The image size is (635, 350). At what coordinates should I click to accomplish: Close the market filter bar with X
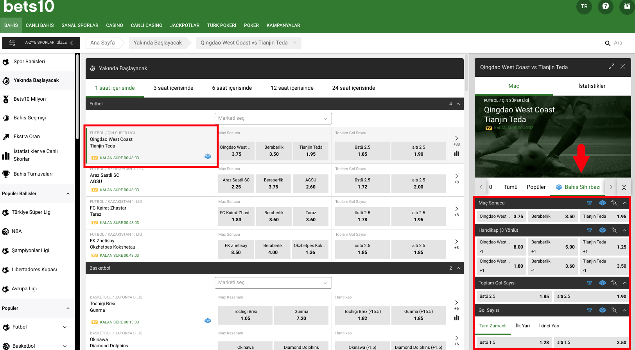(x=624, y=187)
